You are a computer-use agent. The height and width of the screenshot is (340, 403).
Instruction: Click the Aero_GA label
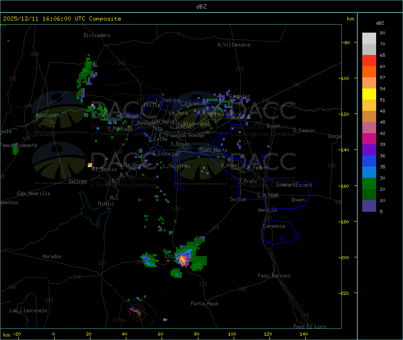pos(267,210)
